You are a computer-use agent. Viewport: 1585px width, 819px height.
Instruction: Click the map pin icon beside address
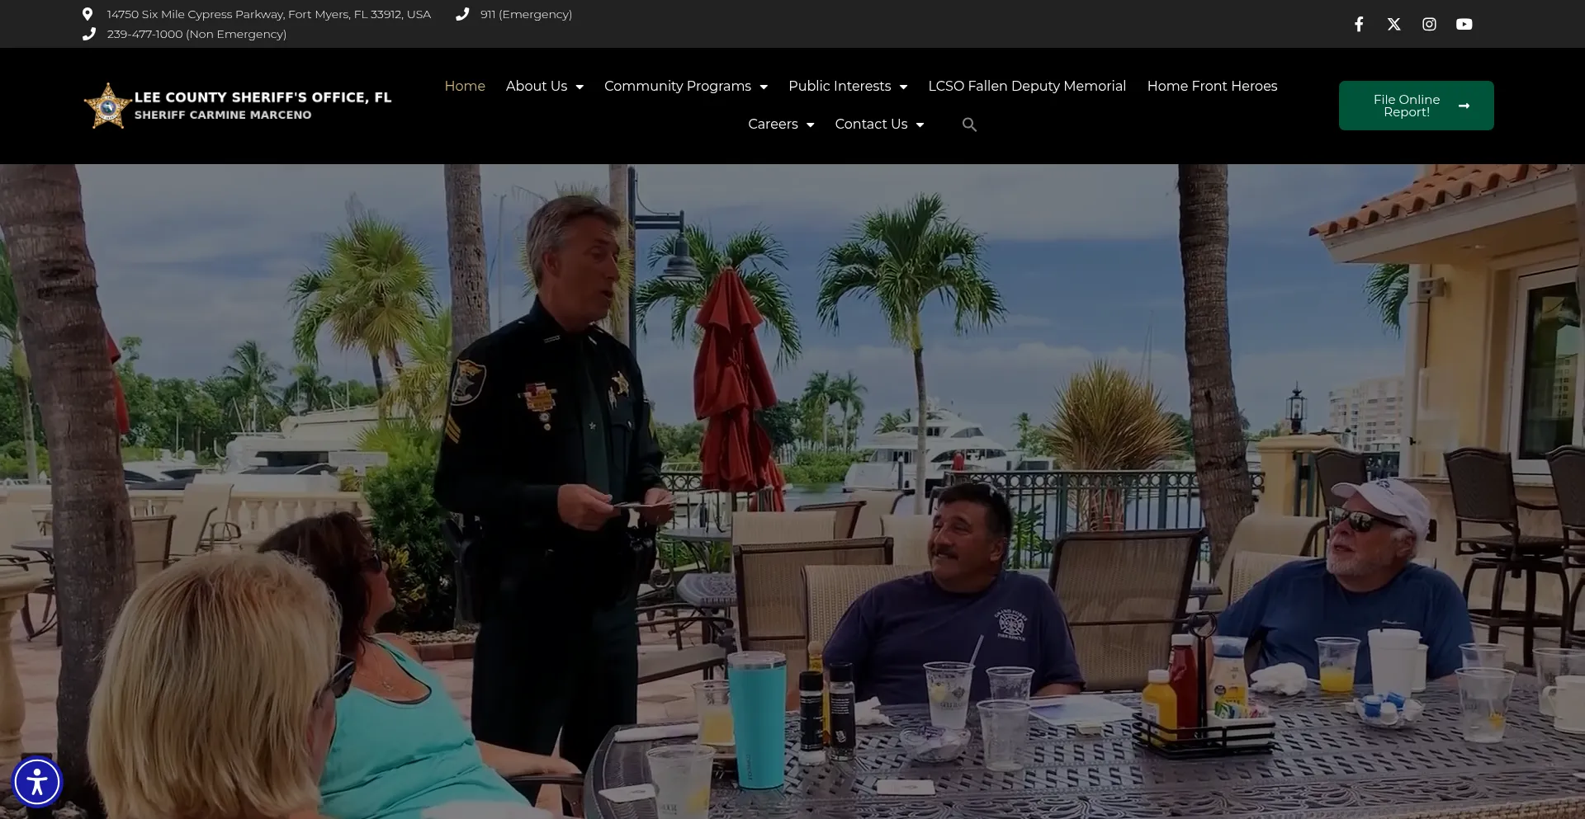point(88,14)
